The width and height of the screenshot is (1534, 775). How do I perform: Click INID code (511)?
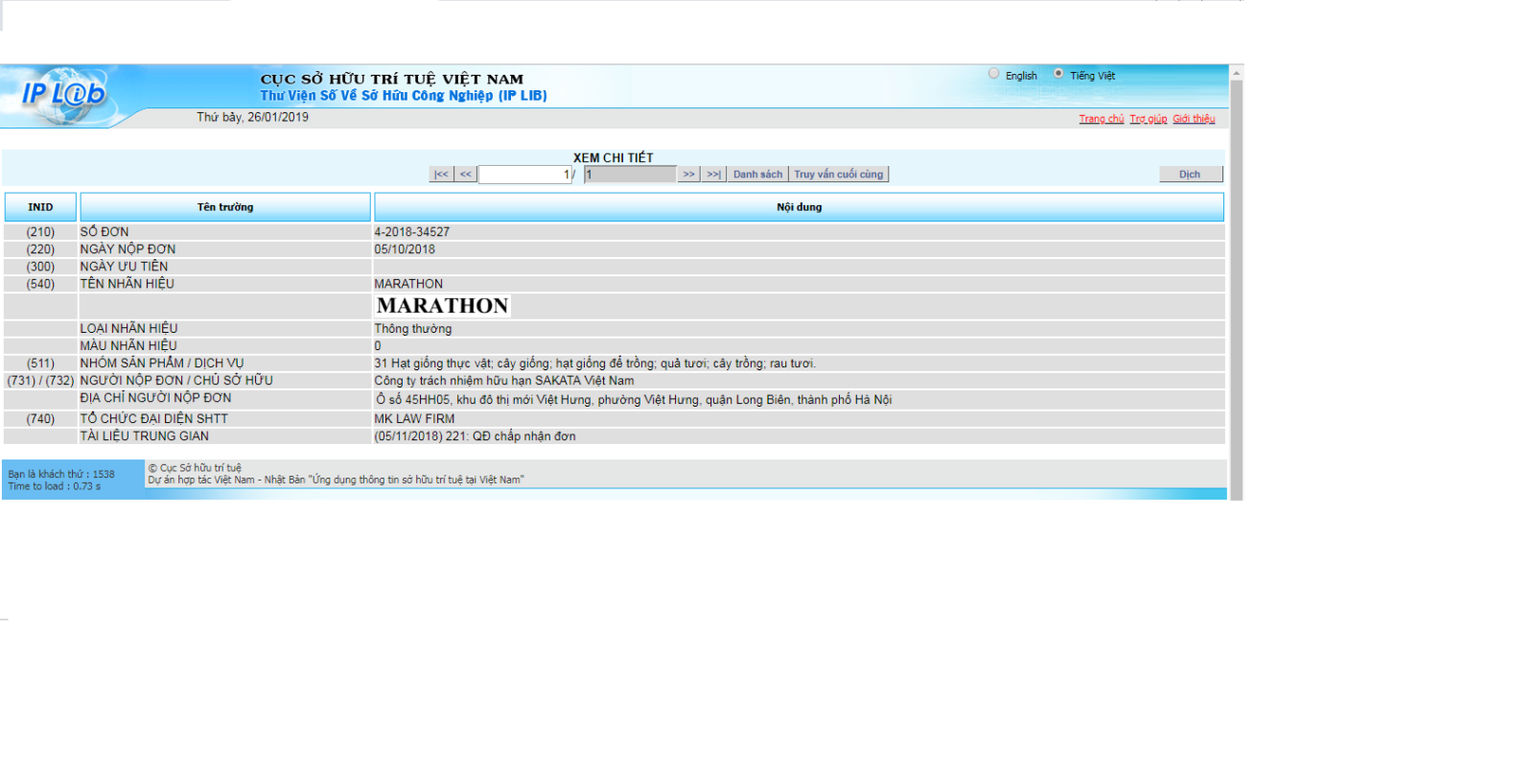(x=40, y=364)
